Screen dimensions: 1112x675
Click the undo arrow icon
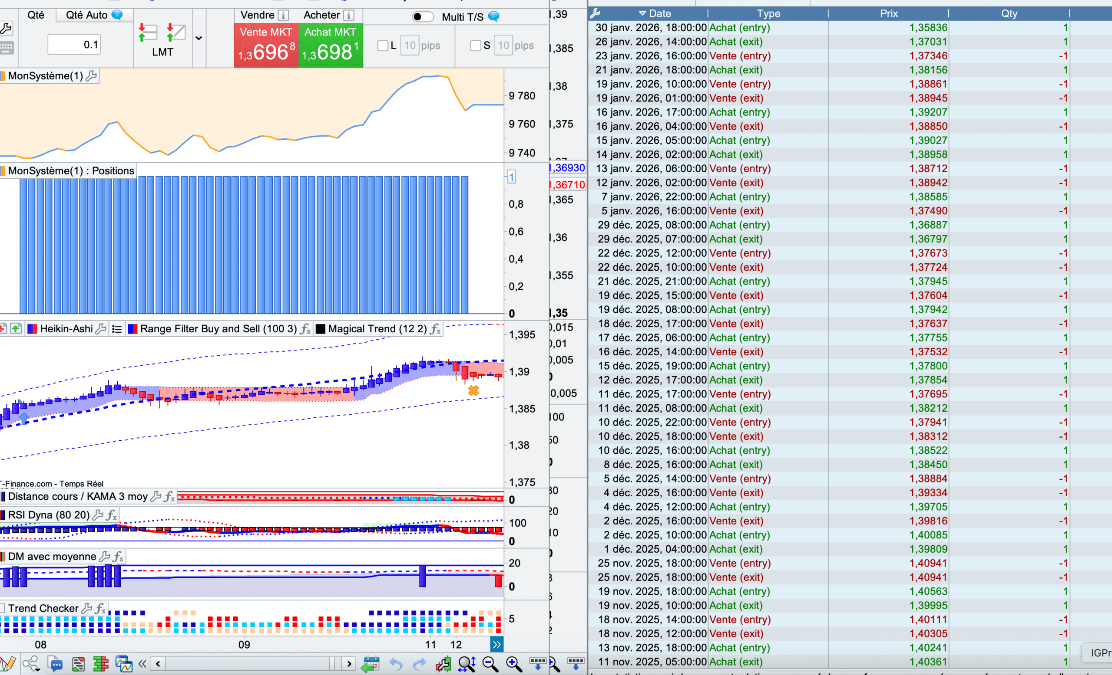tap(396, 664)
